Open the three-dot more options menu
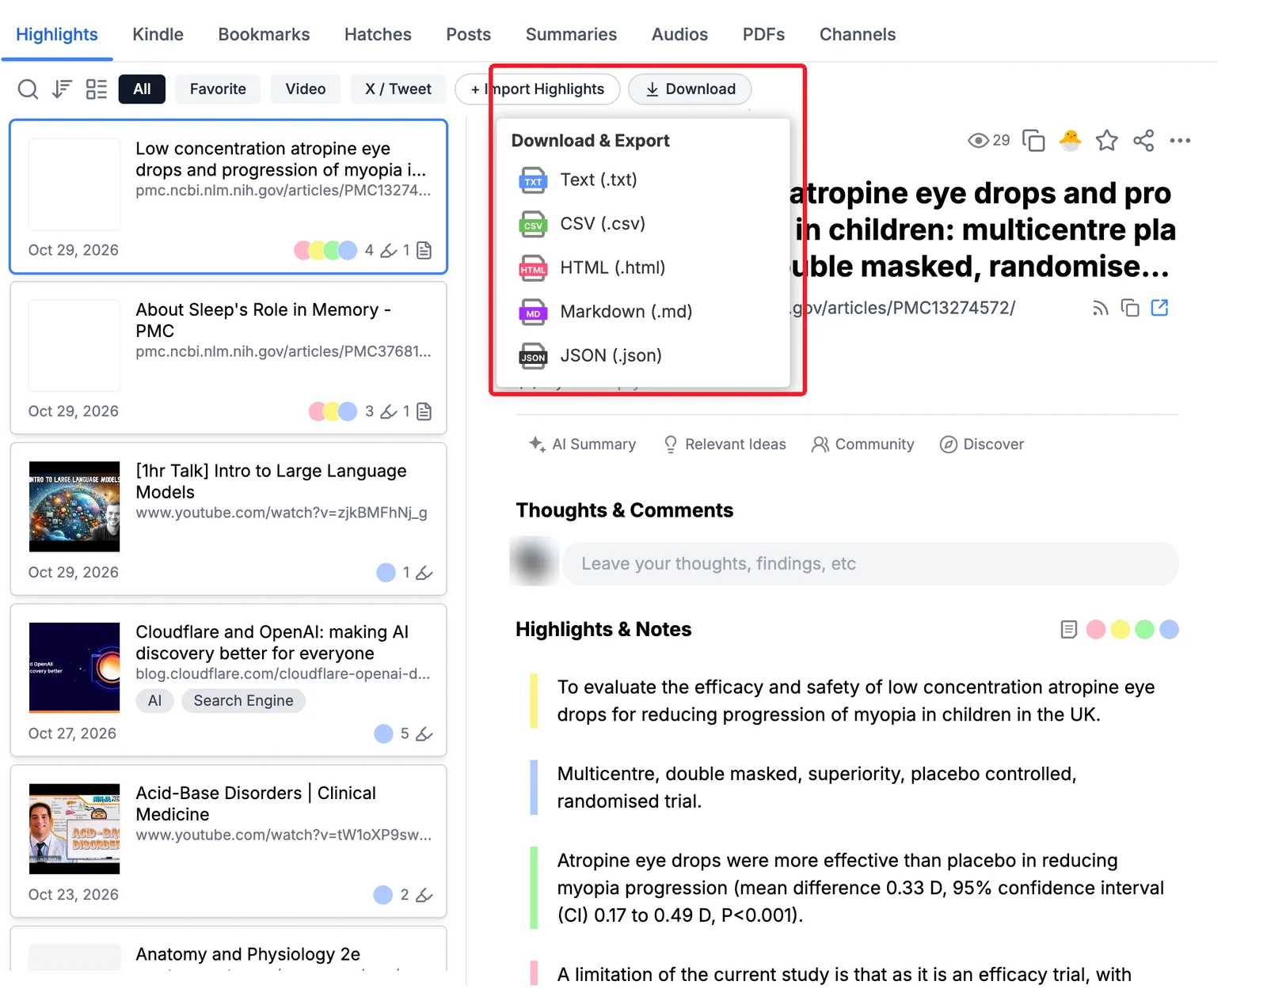 click(1180, 141)
